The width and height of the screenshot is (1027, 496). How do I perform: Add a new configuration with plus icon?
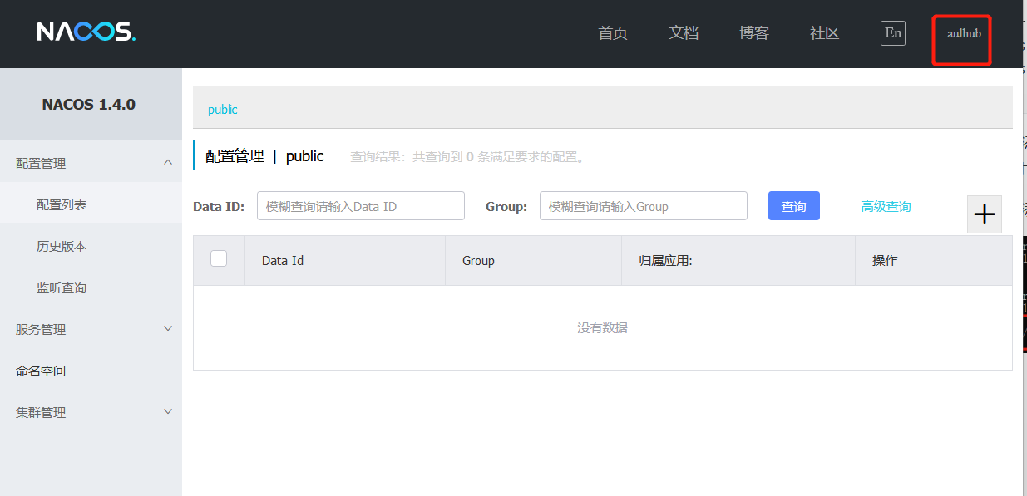click(985, 214)
